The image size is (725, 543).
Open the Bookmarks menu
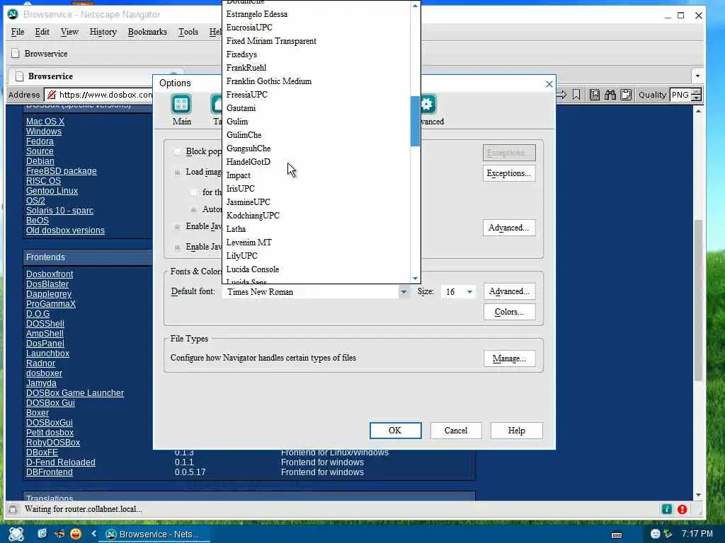(147, 32)
